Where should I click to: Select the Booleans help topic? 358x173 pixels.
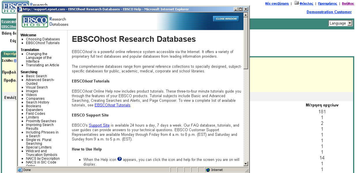(x=33, y=106)
